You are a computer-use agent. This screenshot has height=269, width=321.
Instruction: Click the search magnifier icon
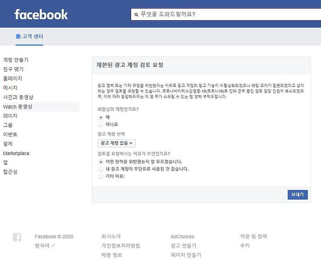tap(136, 15)
